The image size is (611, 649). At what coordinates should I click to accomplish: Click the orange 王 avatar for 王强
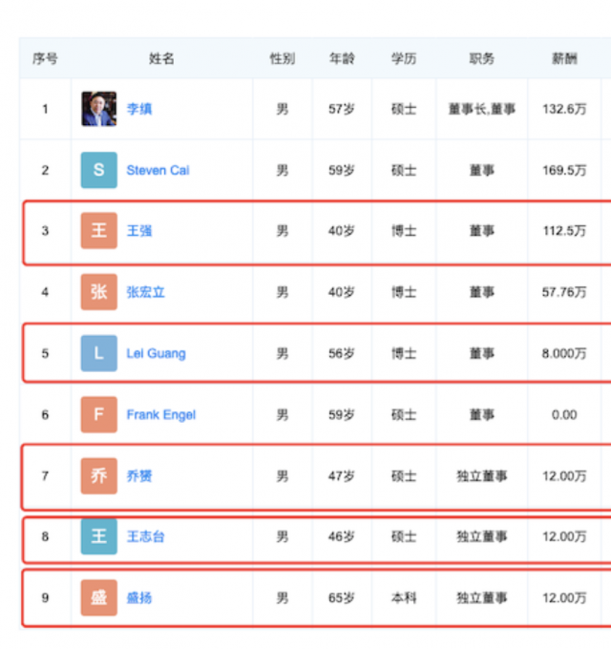99,231
